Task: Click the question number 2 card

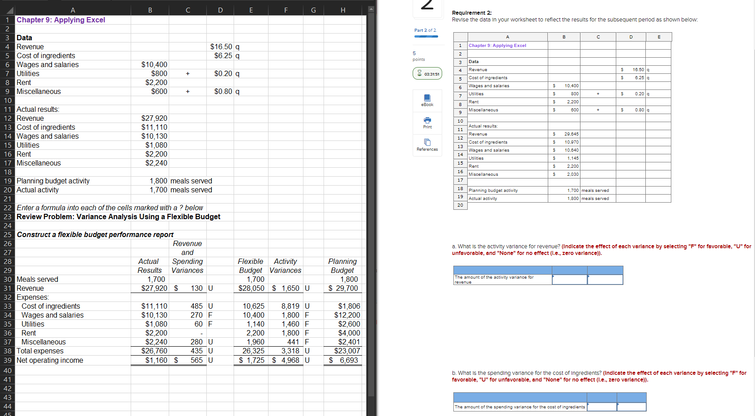Action: pyautogui.click(x=427, y=7)
